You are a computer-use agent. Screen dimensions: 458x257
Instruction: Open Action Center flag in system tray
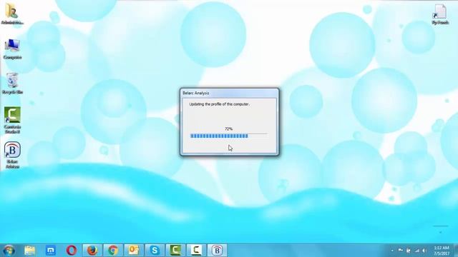401,251
